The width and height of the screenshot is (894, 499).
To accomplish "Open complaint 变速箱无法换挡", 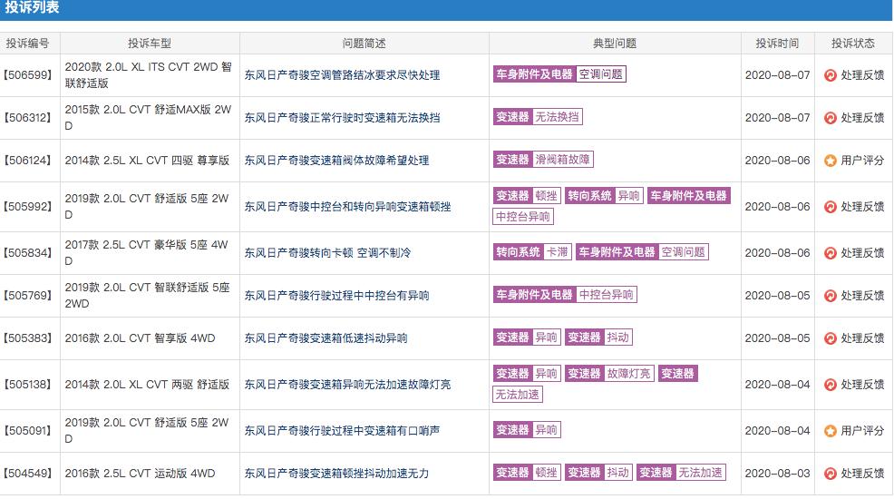I will coord(342,118).
